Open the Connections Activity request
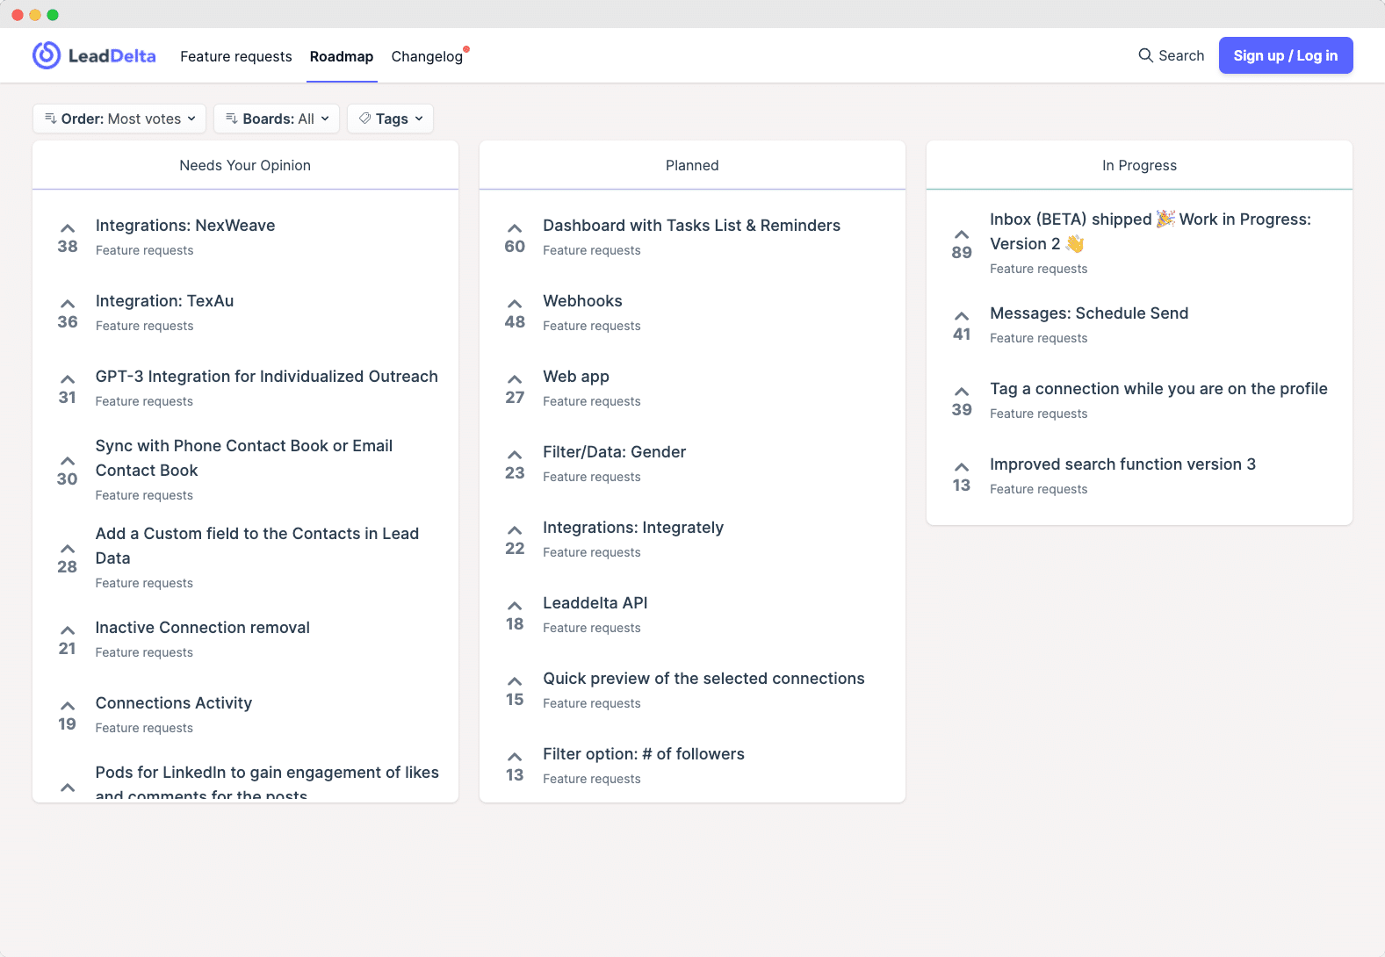Image resolution: width=1385 pixels, height=957 pixels. point(173,703)
